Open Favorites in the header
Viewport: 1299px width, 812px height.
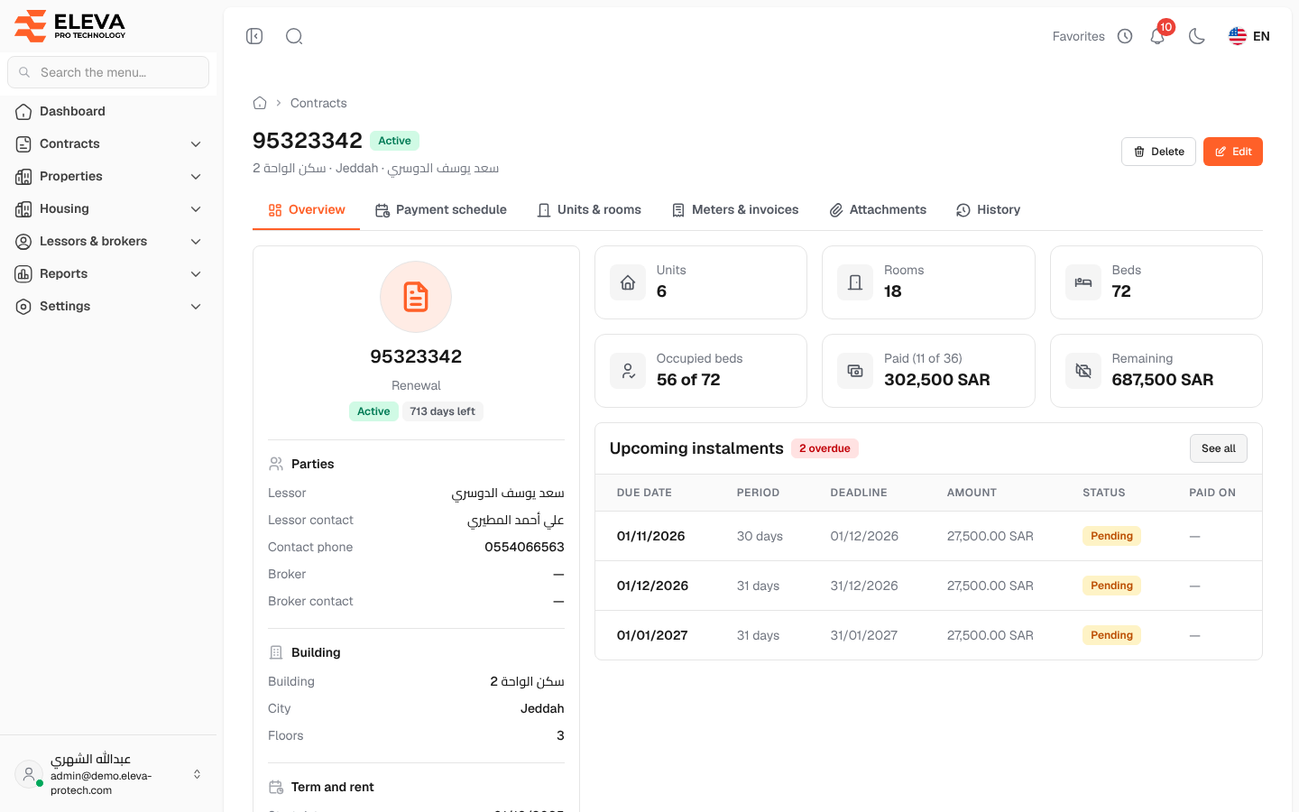[1079, 36]
